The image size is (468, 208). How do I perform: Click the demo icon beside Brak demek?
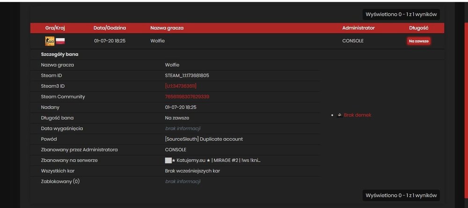point(339,115)
